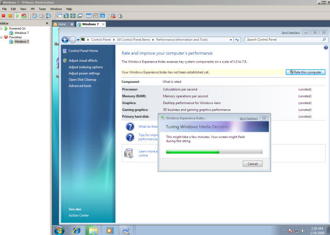Open 'Adjust visual effects' link
This screenshot has height=235, width=330.
[83, 61]
